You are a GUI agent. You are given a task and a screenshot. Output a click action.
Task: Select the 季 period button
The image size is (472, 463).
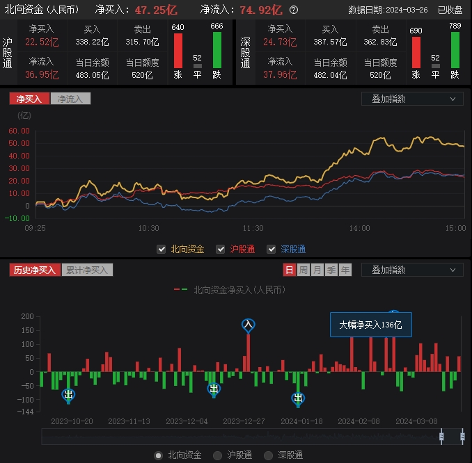click(x=331, y=270)
